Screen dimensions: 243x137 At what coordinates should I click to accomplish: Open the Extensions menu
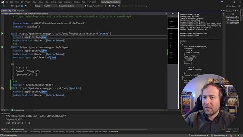pyautogui.click(x=68, y=2)
